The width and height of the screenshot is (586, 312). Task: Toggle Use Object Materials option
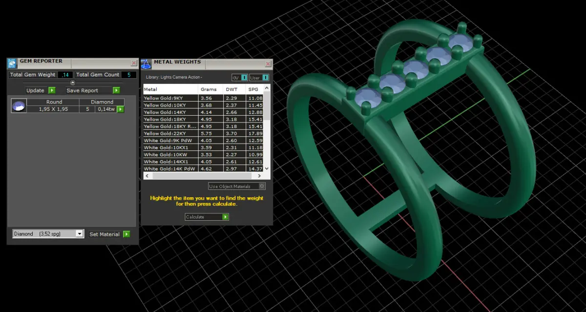point(237,186)
